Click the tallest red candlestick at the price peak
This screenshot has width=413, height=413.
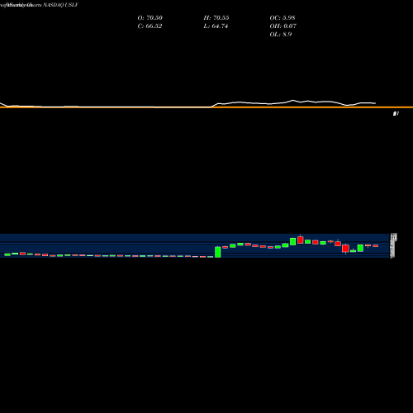tap(301, 240)
